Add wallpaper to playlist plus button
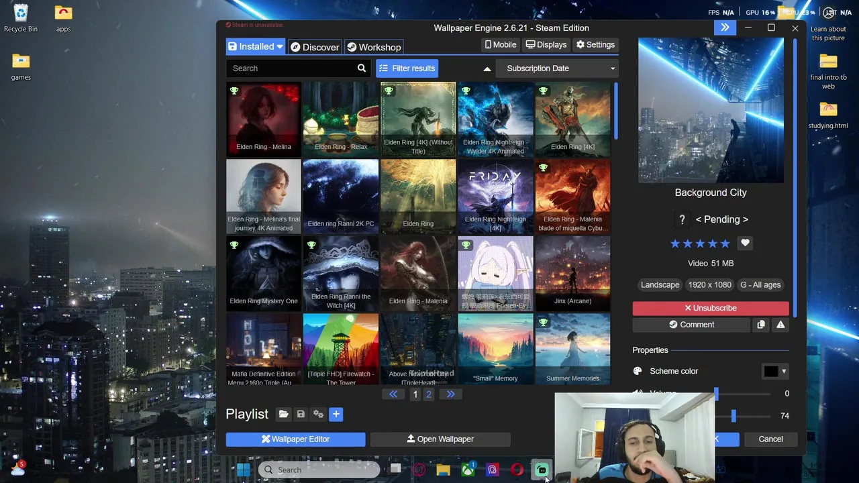This screenshot has width=859, height=483. pos(336,415)
